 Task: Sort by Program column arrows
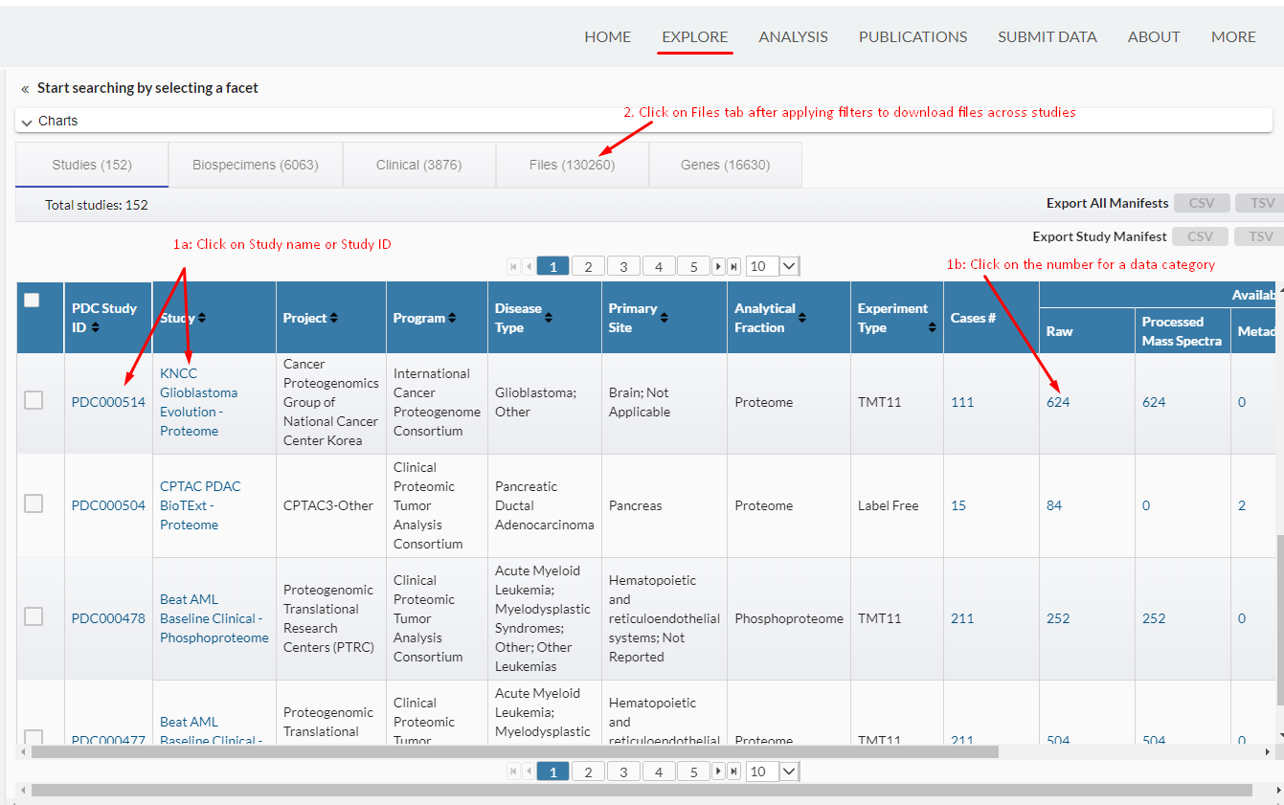pos(452,318)
